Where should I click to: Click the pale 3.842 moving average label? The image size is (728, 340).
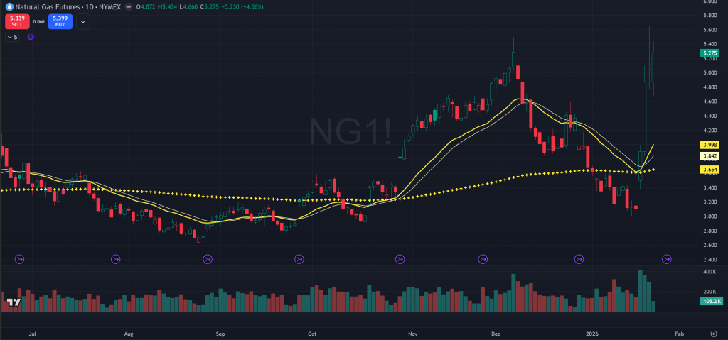click(709, 156)
